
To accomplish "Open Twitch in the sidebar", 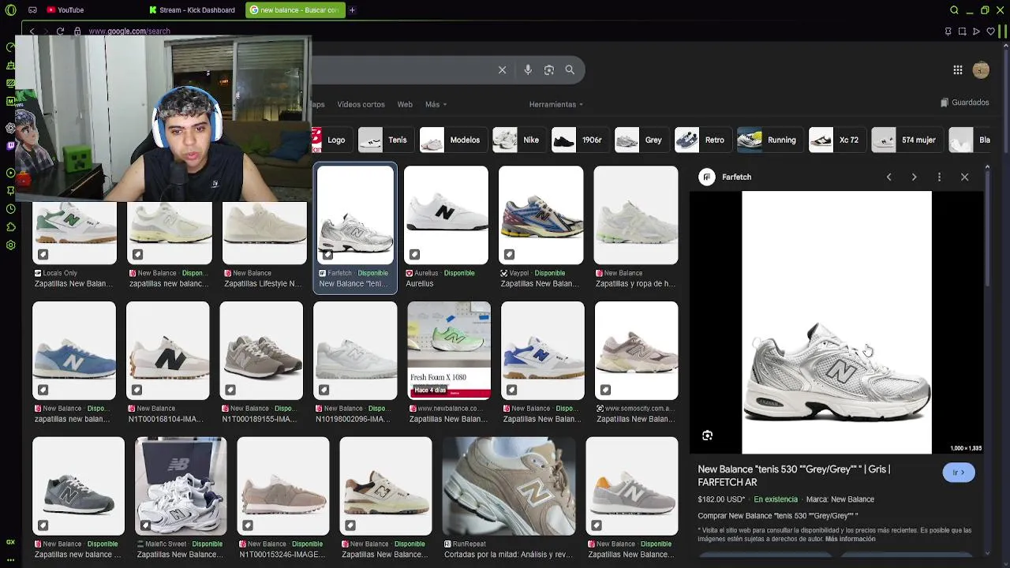I will (x=10, y=145).
